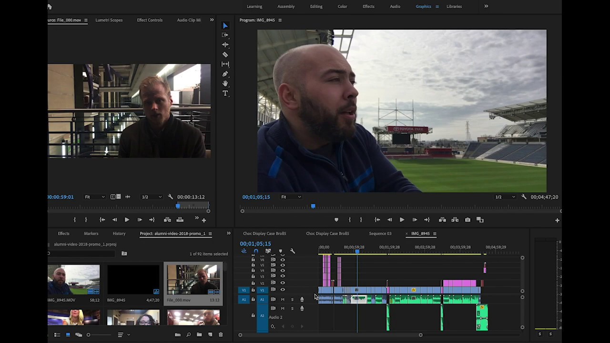Play the Program monitor
This screenshot has height=343, width=610.
[x=402, y=220]
